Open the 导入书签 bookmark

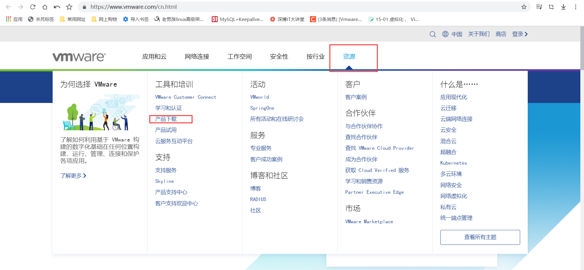point(136,19)
